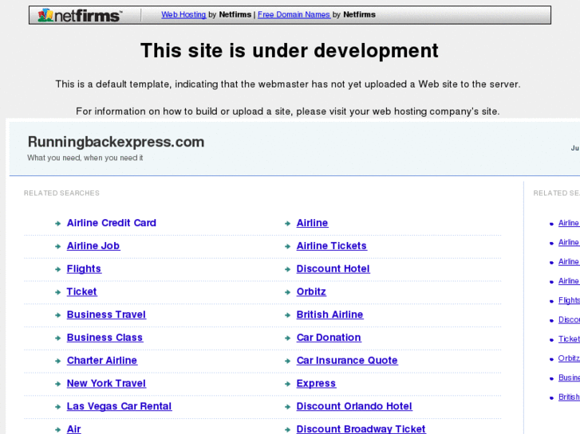Open the Air link

click(74, 429)
